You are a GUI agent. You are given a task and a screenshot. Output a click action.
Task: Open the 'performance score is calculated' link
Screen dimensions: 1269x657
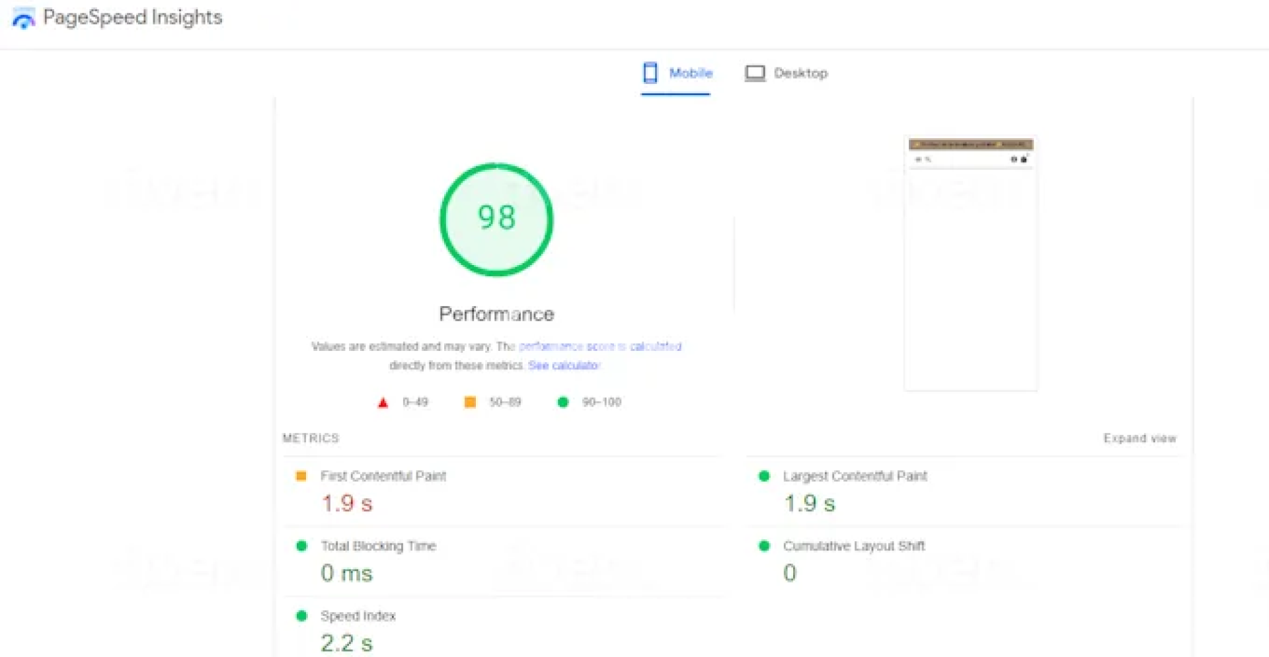tap(599, 346)
